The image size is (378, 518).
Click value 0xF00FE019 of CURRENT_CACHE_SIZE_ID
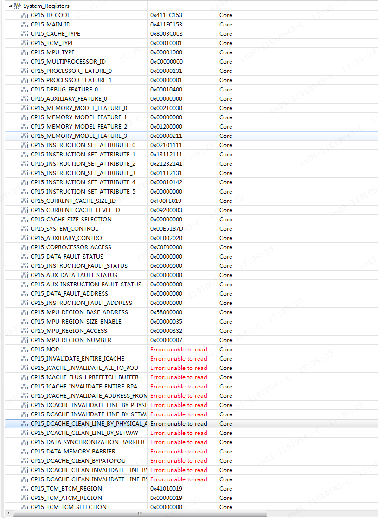(x=166, y=201)
